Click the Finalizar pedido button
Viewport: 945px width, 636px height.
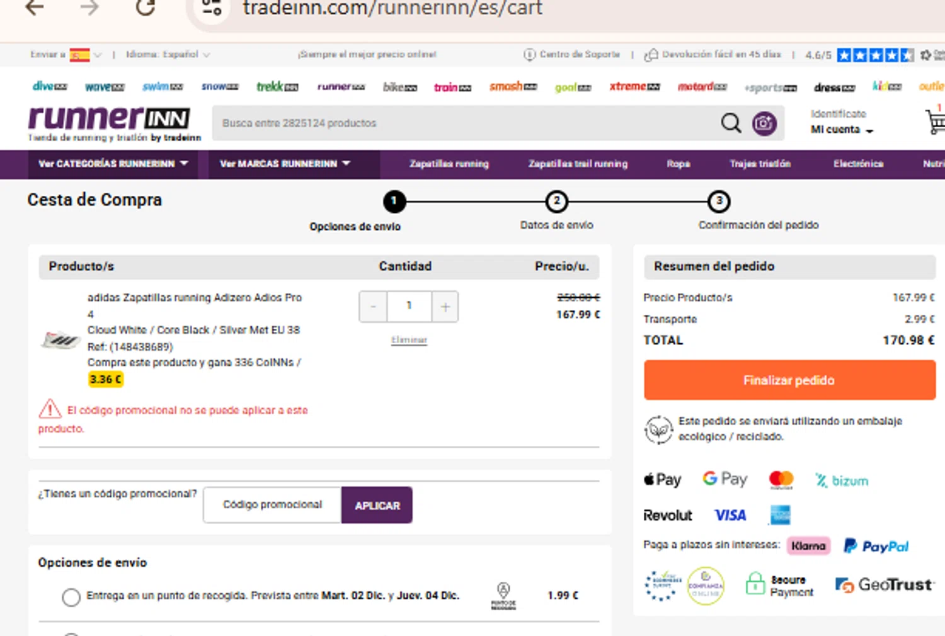(x=789, y=380)
